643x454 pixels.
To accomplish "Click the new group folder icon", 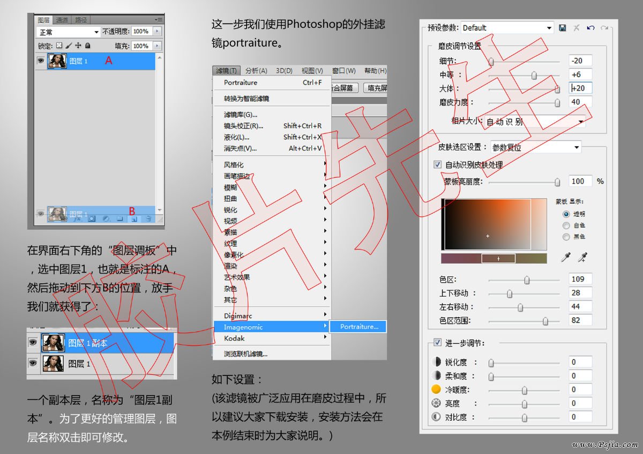I will (119, 218).
